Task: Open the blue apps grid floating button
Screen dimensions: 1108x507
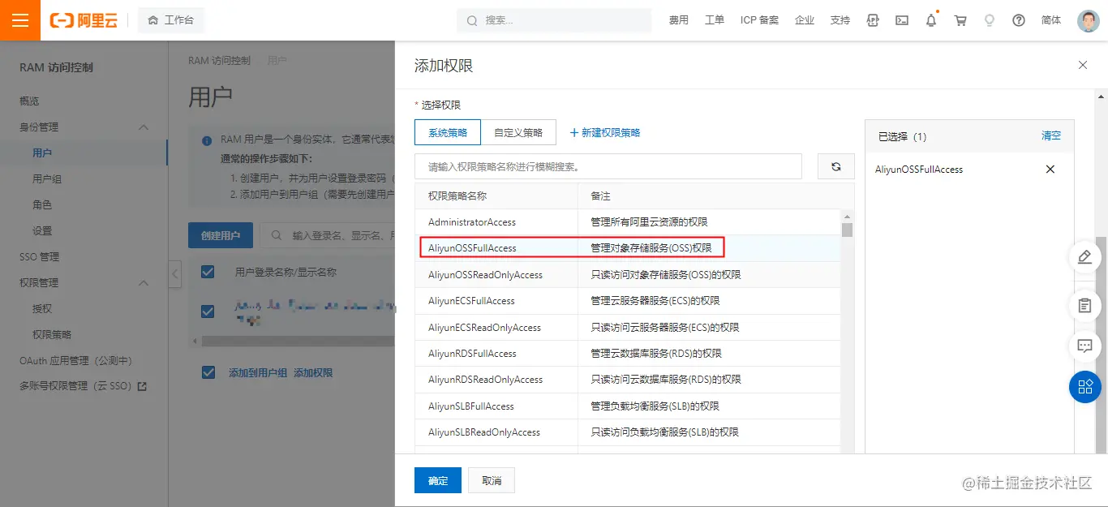Action: click(x=1084, y=386)
